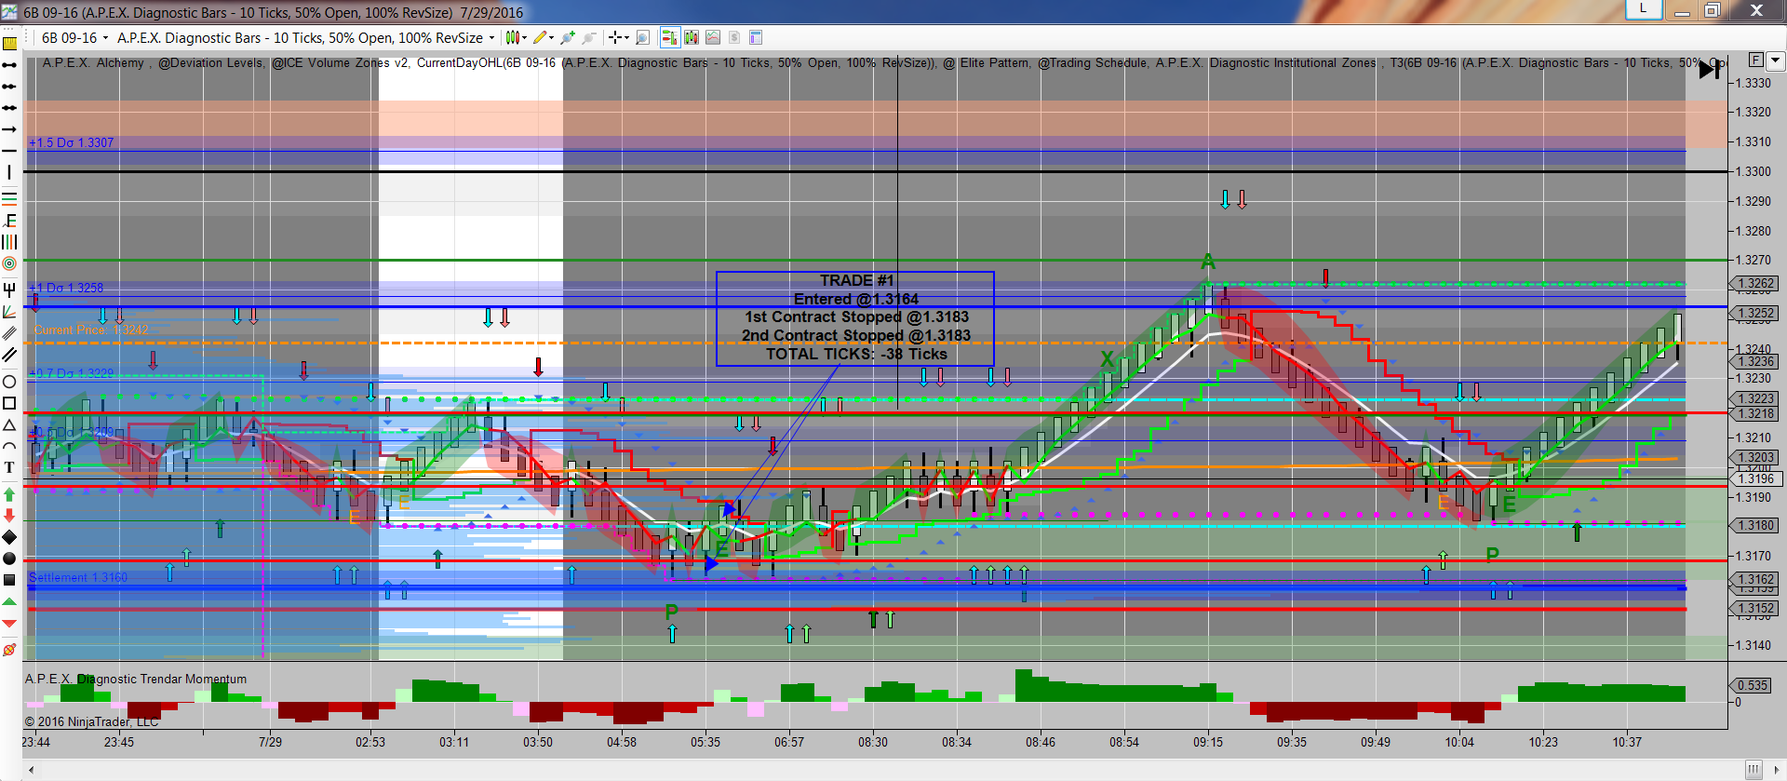Select the dot marker tool
1787x781 pixels.
tap(9, 559)
